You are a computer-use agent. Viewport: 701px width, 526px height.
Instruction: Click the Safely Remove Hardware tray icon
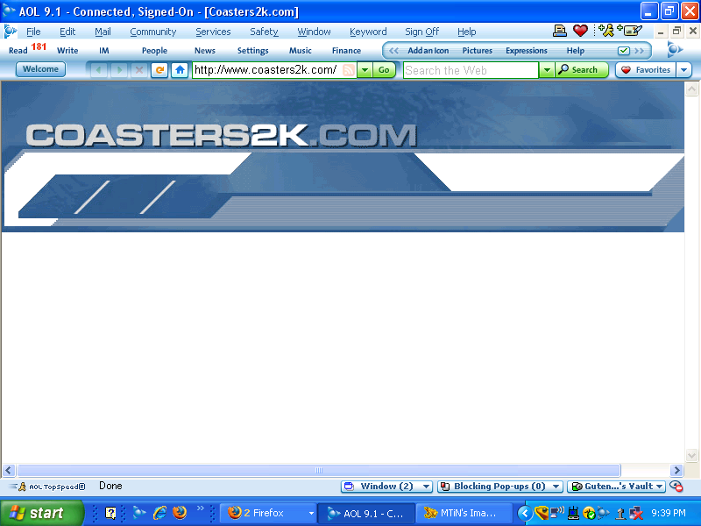(620, 513)
